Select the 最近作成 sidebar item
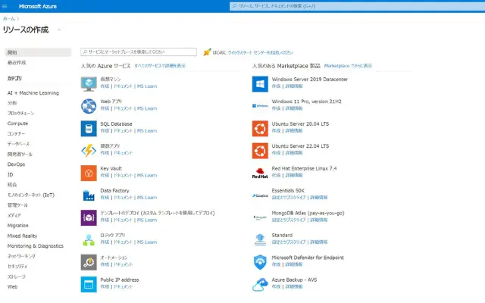Screen dimensions: 485x303 (17, 62)
